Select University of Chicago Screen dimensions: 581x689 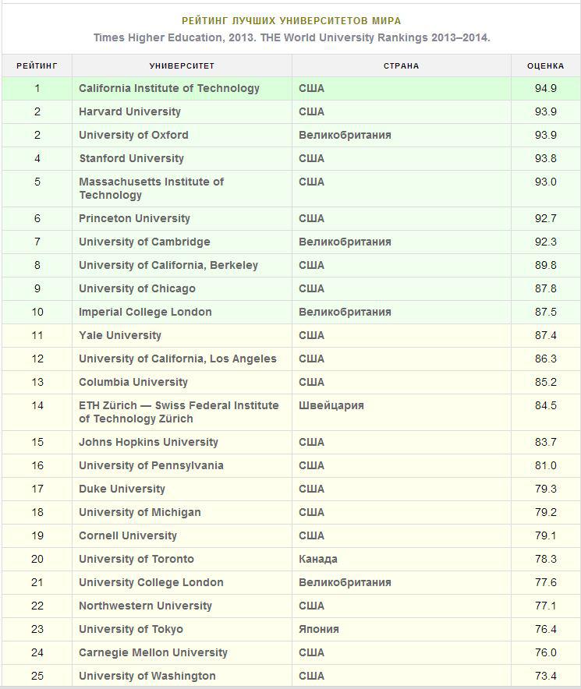coord(136,288)
